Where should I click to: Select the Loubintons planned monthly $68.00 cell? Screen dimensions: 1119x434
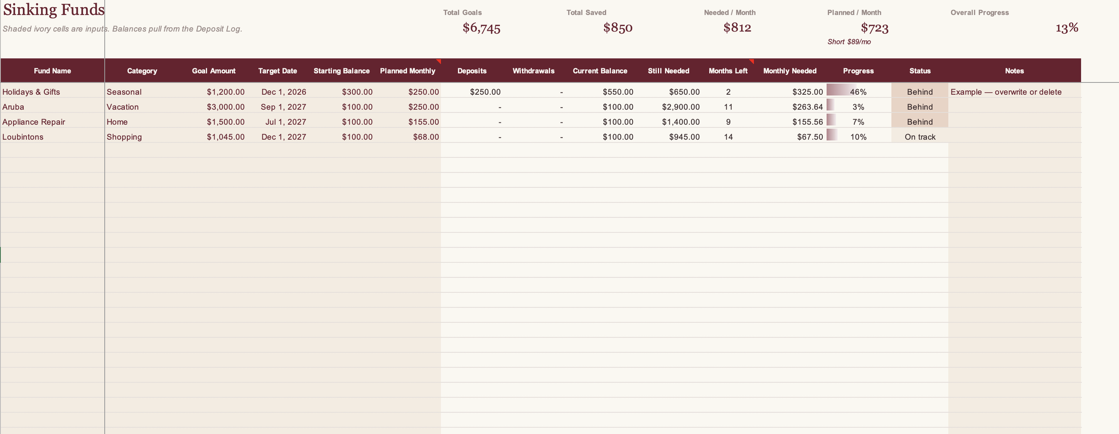pos(407,137)
